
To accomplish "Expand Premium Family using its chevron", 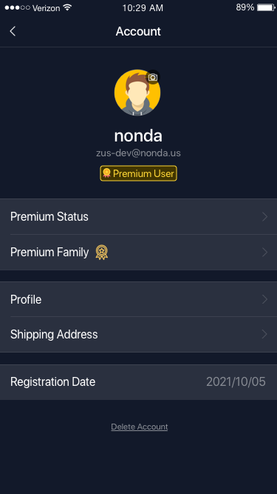I will pos(264,253).
